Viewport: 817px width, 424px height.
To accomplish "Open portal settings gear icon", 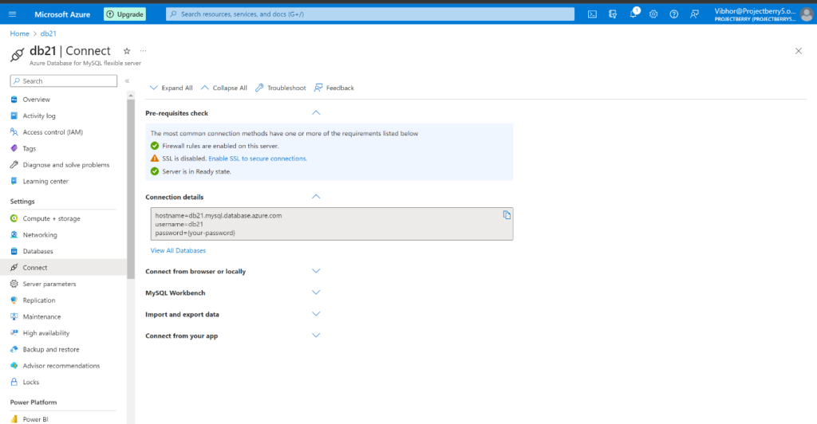I will click(653, 14).
